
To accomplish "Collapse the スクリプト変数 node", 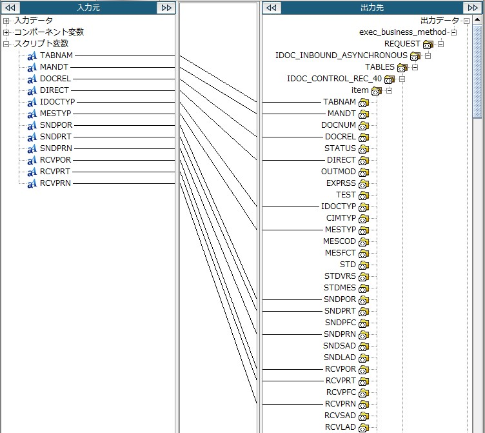I will (x=6, y=44).
